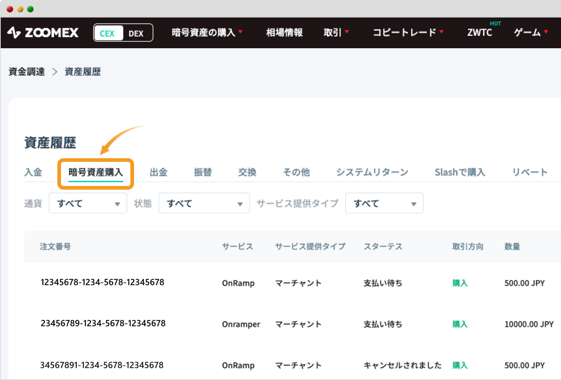Screen dimensions: 561x380
Task: Minimize window with yellow button
Action: [20, 9]
